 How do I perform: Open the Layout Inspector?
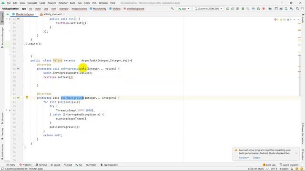[x=289, y=165]
